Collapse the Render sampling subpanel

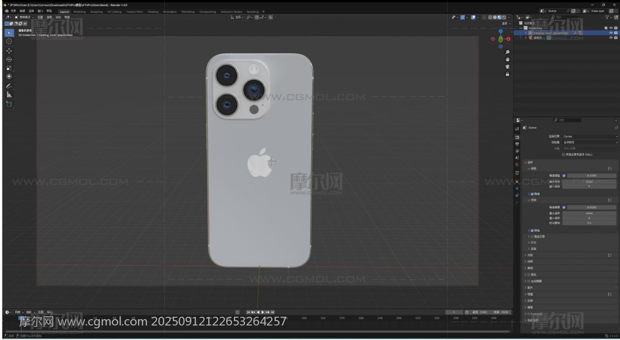click(529, 200)
